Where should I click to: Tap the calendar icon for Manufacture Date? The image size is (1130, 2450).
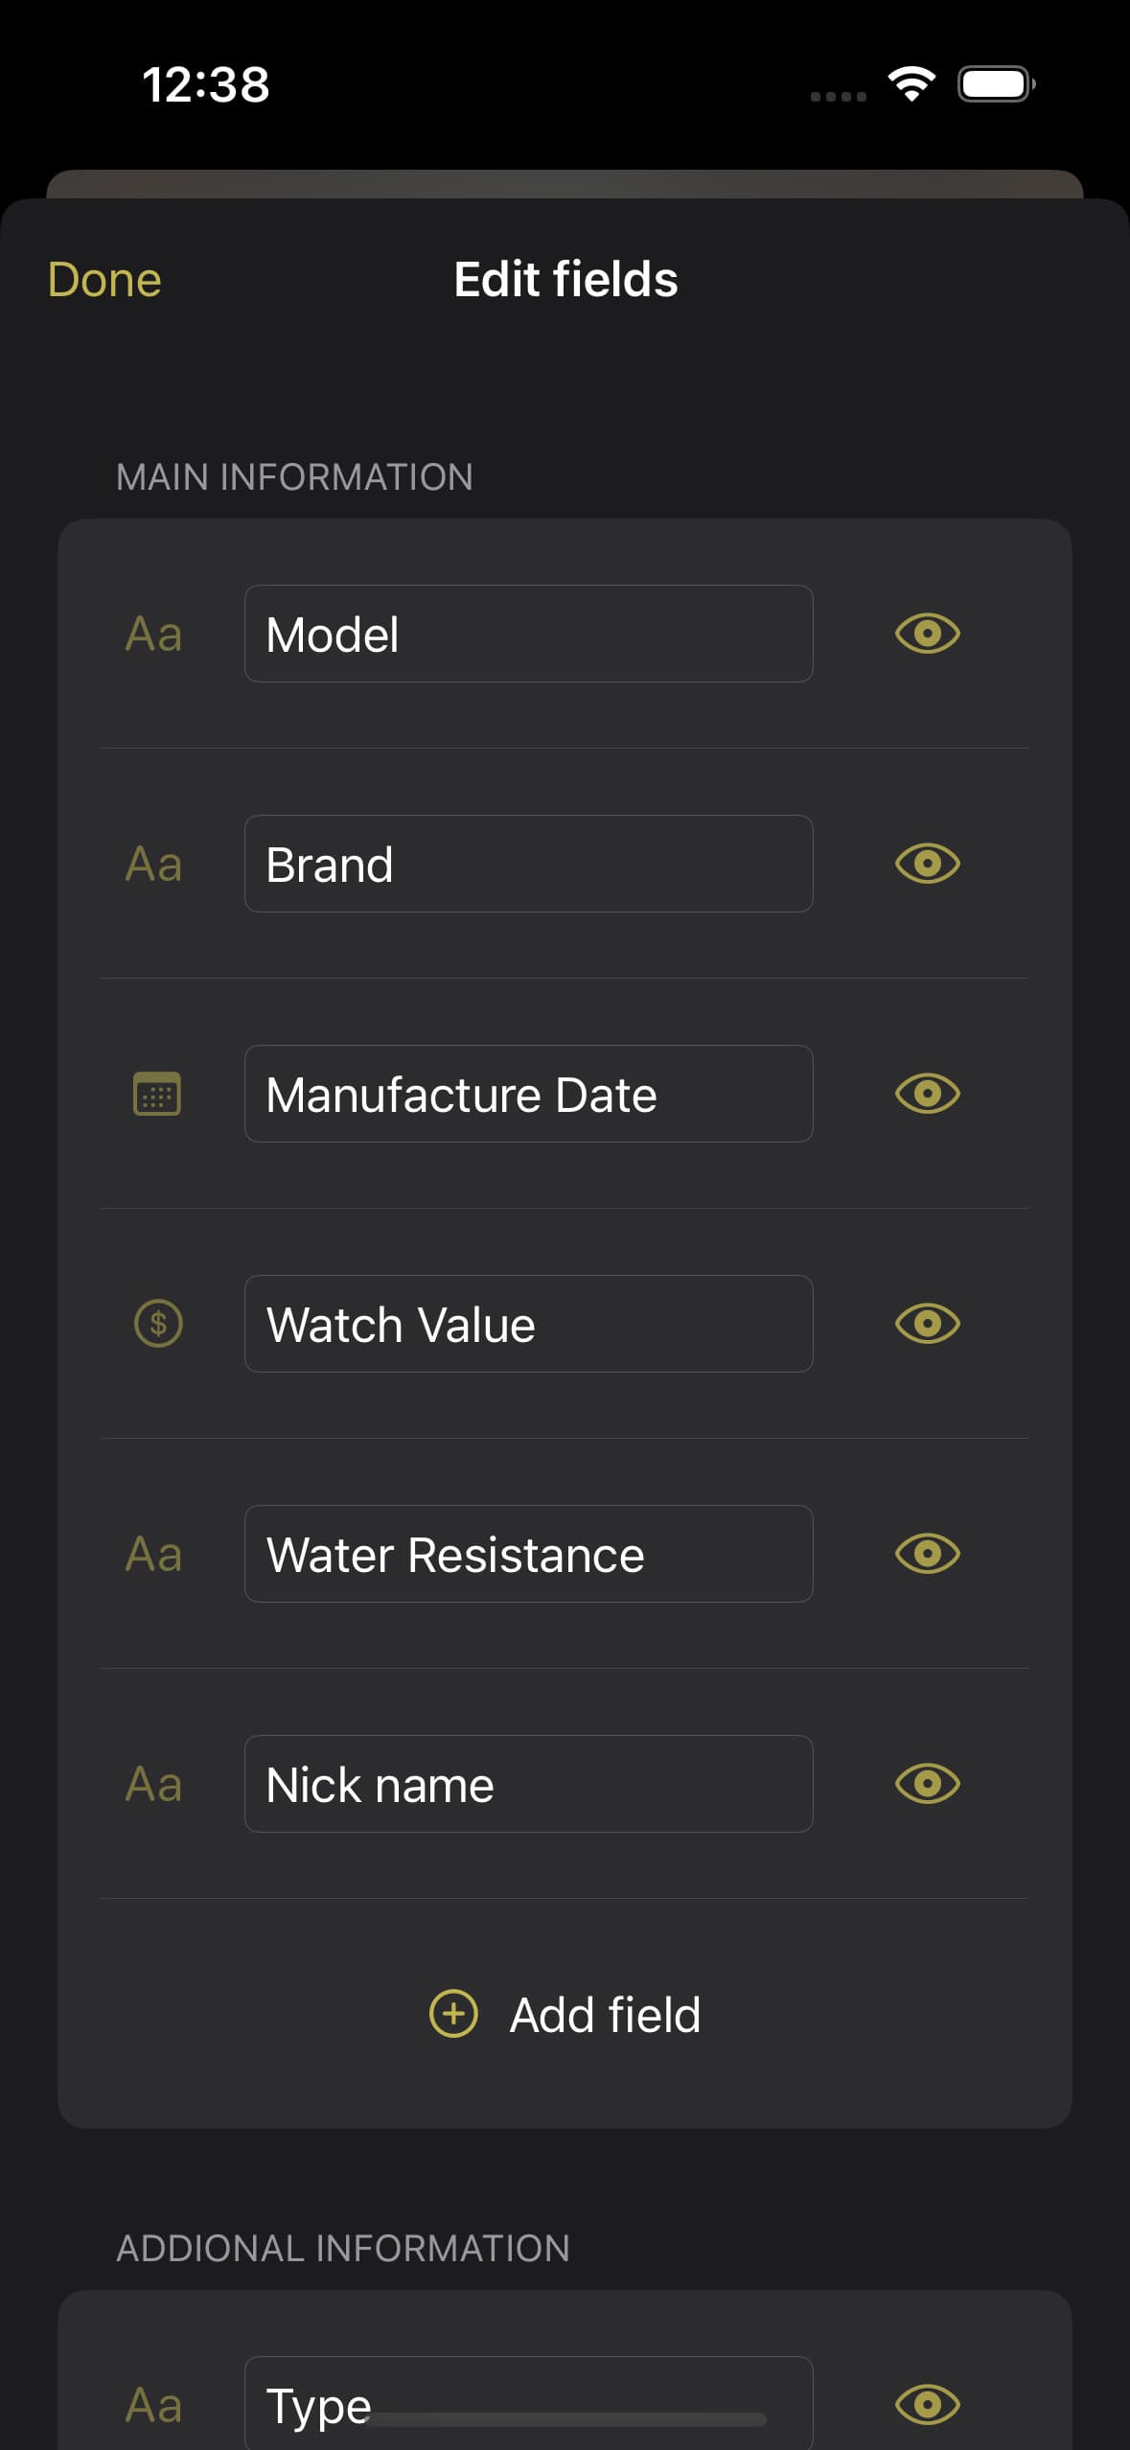156,1094
